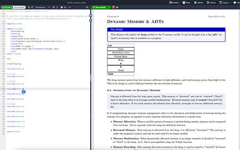Screen dimensions: 240x150
Task: Collapse the \begin{titlepage} fold on line 18
Action: (5, 29)
